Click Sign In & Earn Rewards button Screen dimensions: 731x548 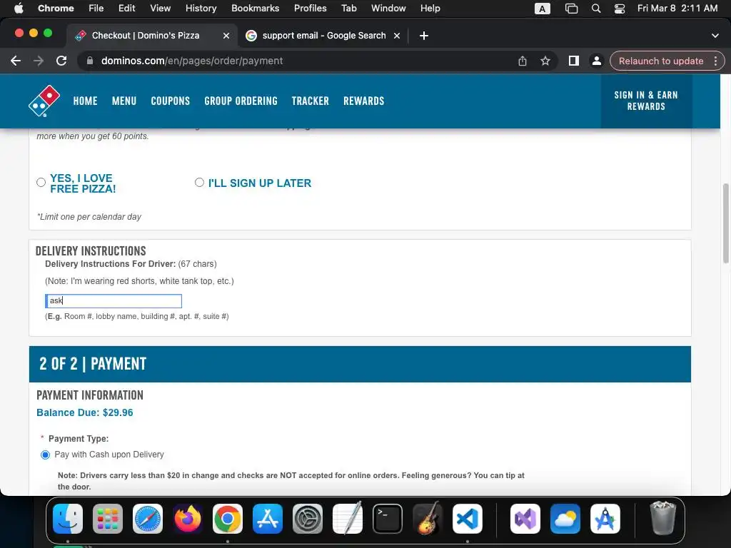click(646, 101)
